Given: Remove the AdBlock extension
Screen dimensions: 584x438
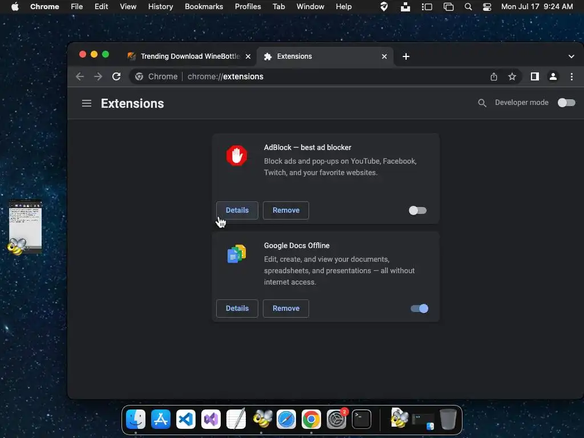Looking at the screenshot, I should (286, 210).
